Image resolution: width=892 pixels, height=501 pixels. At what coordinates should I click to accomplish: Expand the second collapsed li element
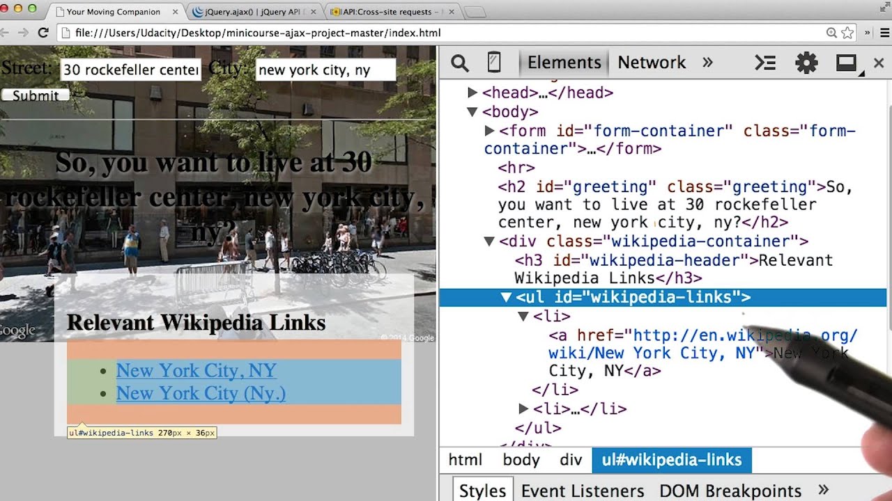pos(523,409)
